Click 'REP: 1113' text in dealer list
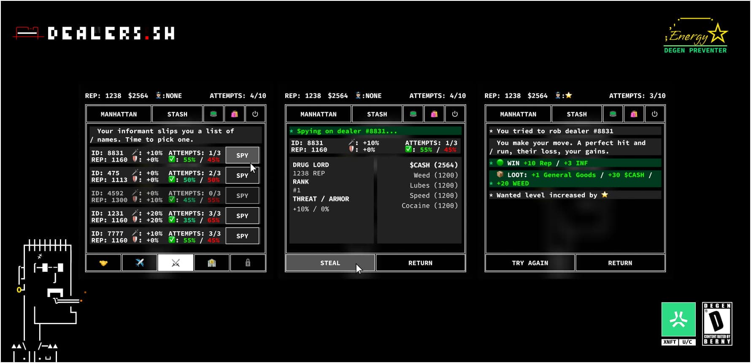This screenshot has width=751, height=363. (109, 180)
